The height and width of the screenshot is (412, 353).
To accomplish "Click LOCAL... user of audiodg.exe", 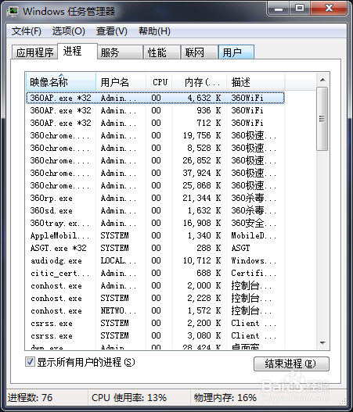I will point(118,260).
